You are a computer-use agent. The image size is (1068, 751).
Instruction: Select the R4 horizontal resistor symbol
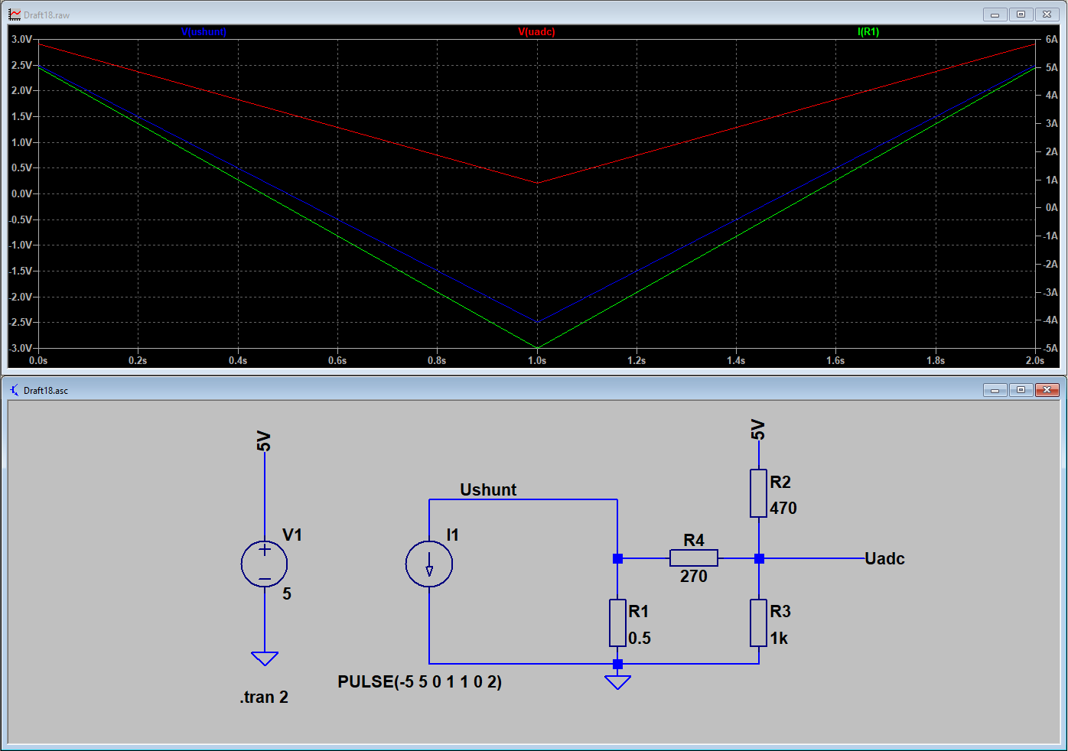click(x=693, y=558)
